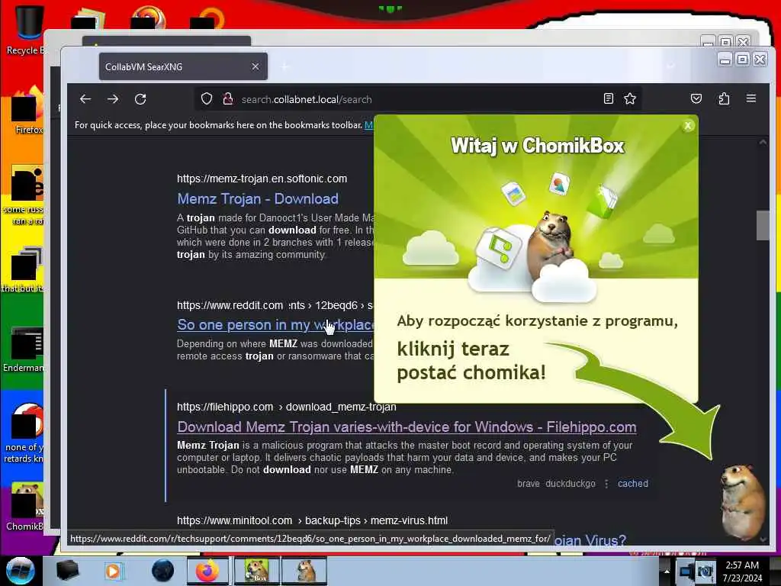Switch to Firefox in the taskbar

(x=207, y=571)
